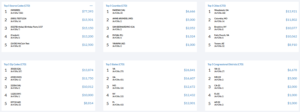Click the $77,393 amount for WINRED
Screen dimensions: 300x112
tap(88, 11)
